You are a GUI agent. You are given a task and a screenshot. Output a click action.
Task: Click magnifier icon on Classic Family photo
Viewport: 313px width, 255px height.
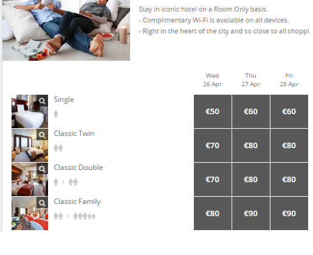pyautogui.click(x=42, y=203)
